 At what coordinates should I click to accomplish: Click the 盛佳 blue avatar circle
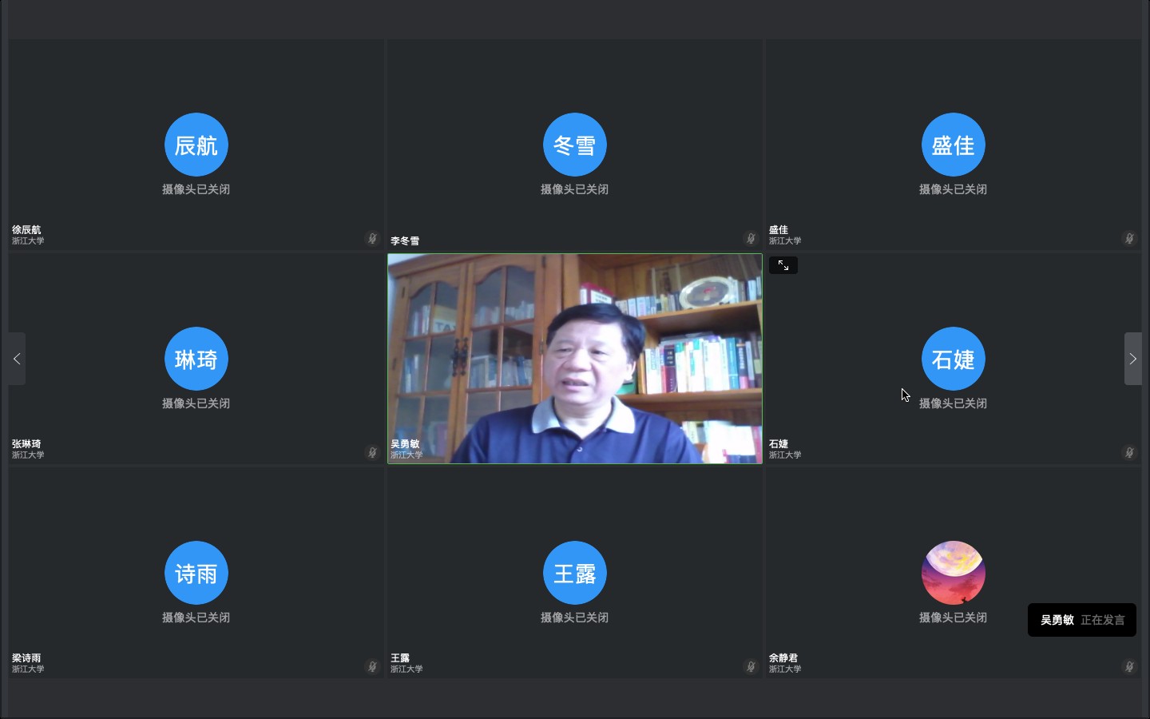pyautogui.click(x=953, y=145)
